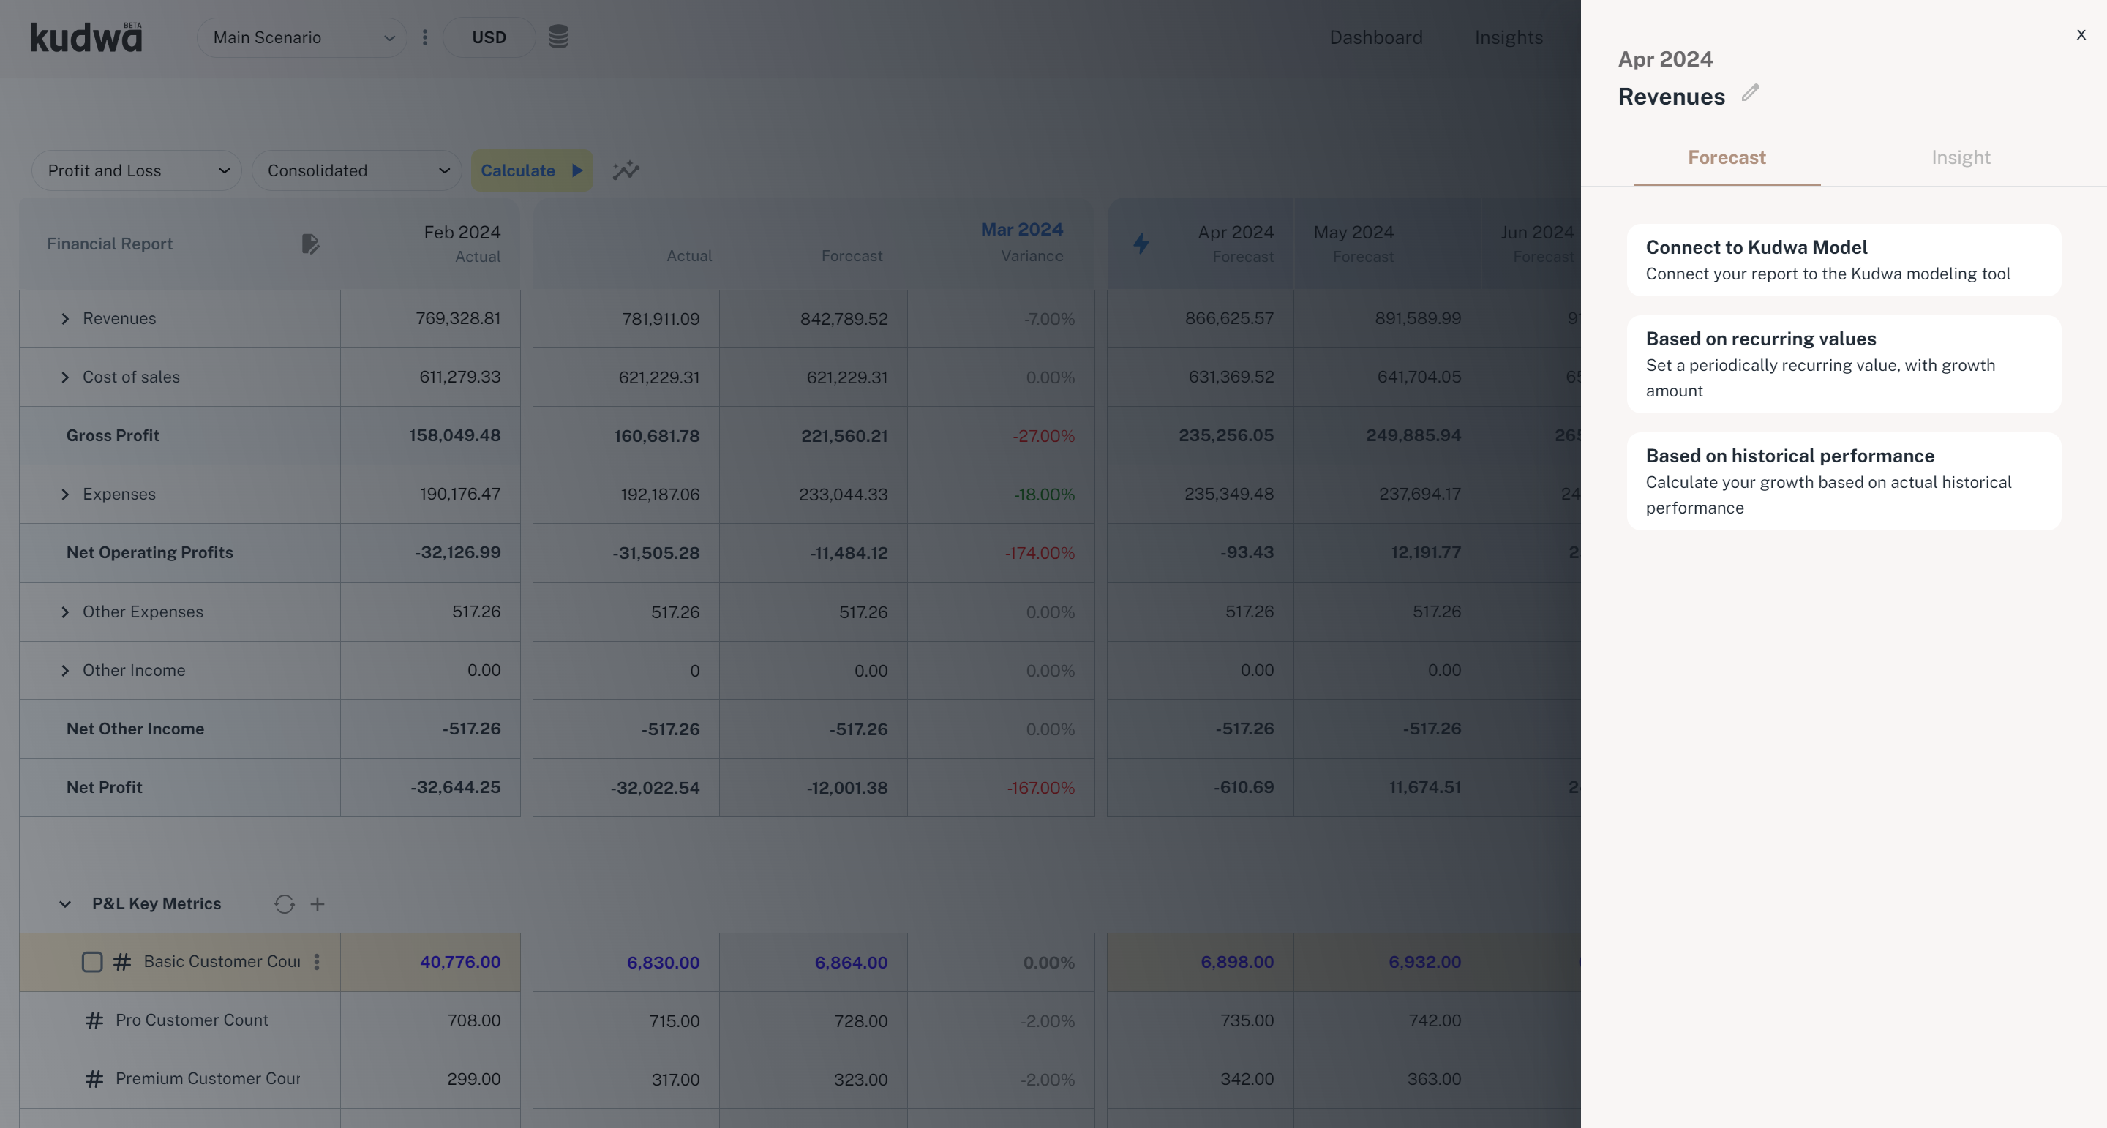Open Basic Customer Count row options menu

tap(317, 962)
